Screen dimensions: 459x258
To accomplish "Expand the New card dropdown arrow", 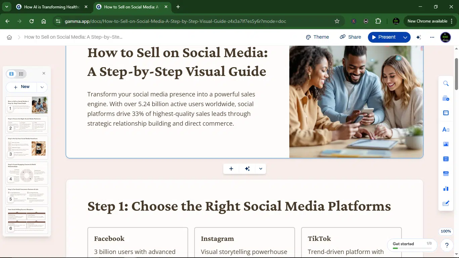I will 42,87.
